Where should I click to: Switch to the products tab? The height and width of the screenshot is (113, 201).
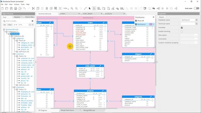[x=109, y=14]
